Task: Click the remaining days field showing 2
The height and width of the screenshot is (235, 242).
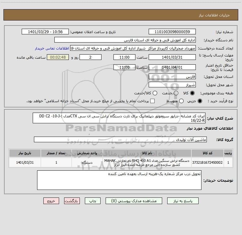Action: tap(91, 57)
